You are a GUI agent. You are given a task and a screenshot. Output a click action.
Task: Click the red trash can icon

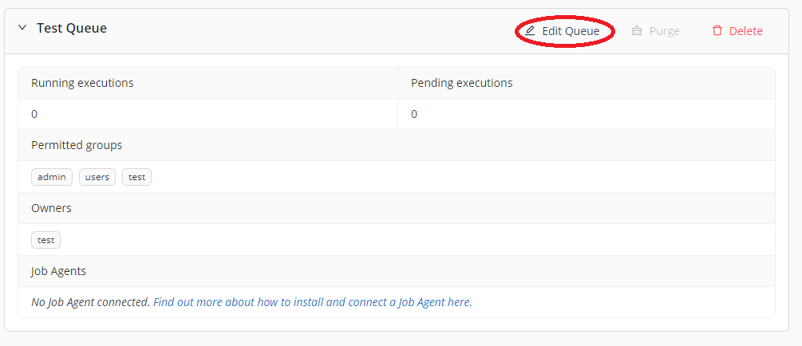click(x=717, y=31)
